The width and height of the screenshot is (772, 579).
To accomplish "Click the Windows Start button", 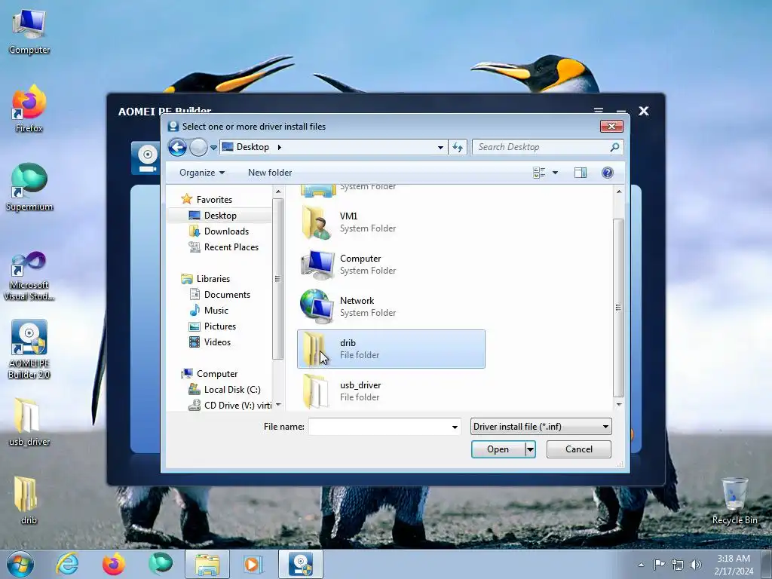I will [x=20, y=564].
